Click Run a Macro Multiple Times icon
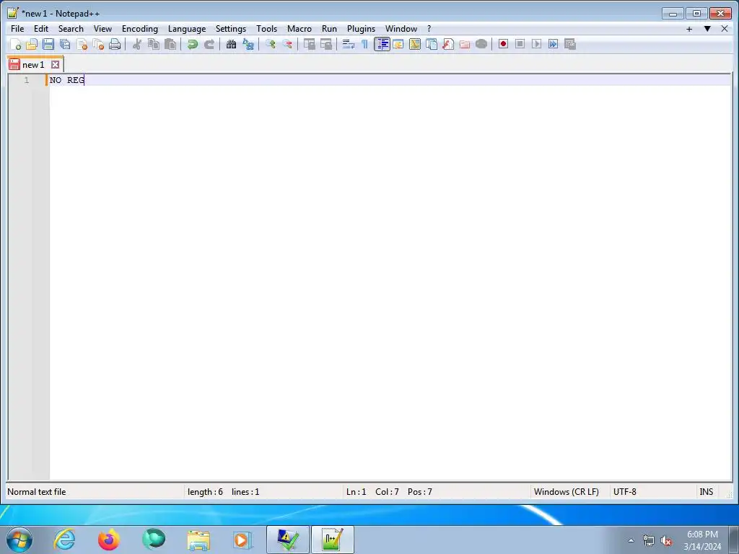Screen dimensions: 739x554 554,44
